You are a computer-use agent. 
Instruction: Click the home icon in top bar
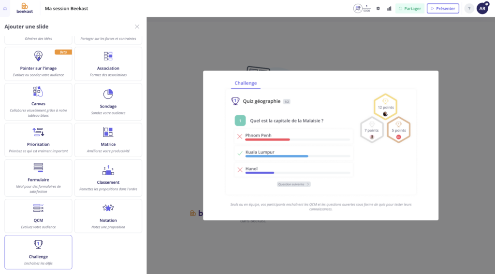[5, 9]
